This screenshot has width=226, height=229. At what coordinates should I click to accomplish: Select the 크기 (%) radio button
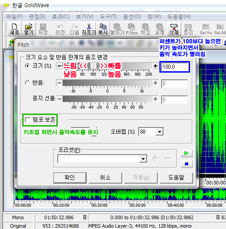click(x=28, y=66)
